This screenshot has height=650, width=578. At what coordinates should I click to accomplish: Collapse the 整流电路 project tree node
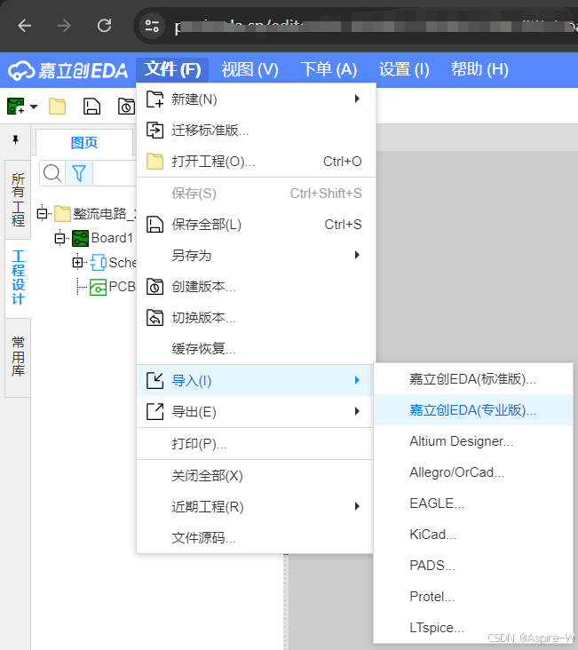[x=42, y=213]
